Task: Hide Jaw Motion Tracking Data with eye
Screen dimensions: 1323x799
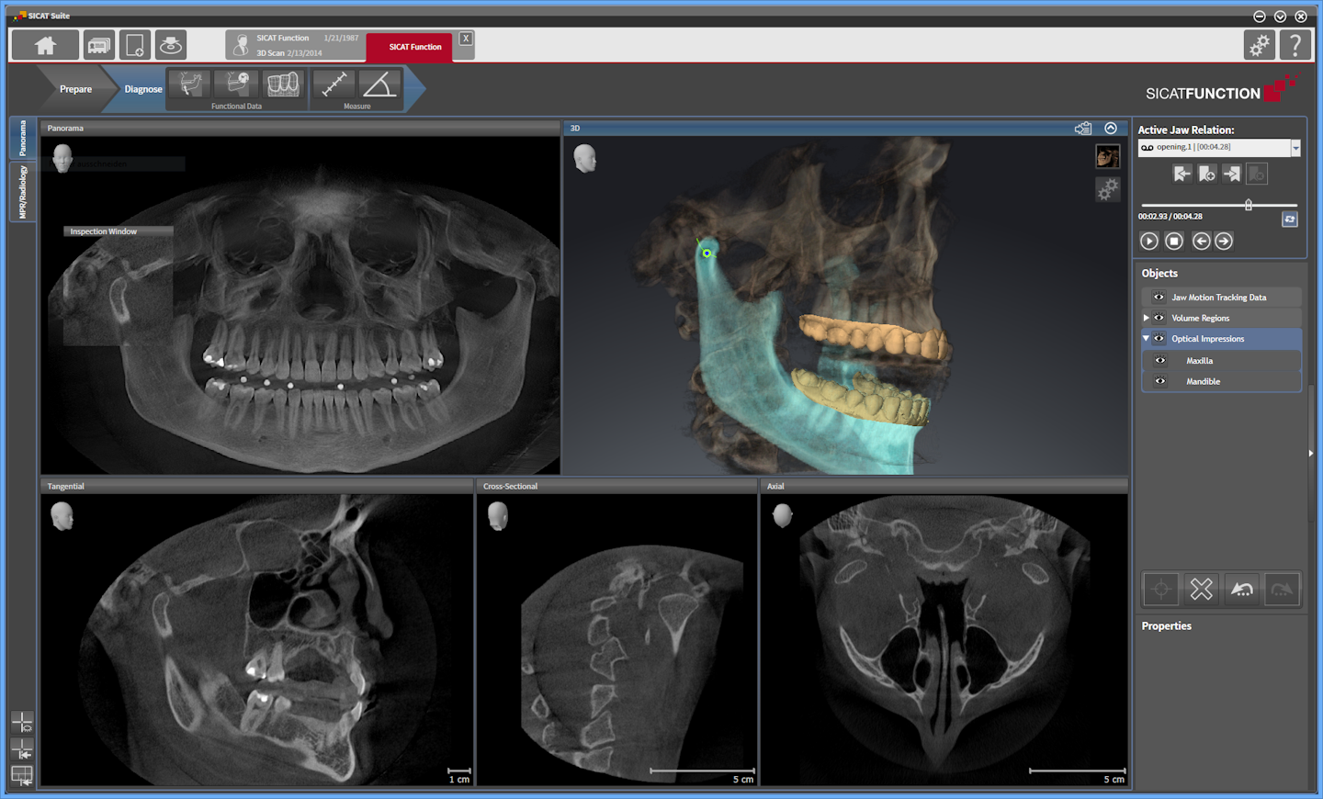Action: coord(1159,298)
